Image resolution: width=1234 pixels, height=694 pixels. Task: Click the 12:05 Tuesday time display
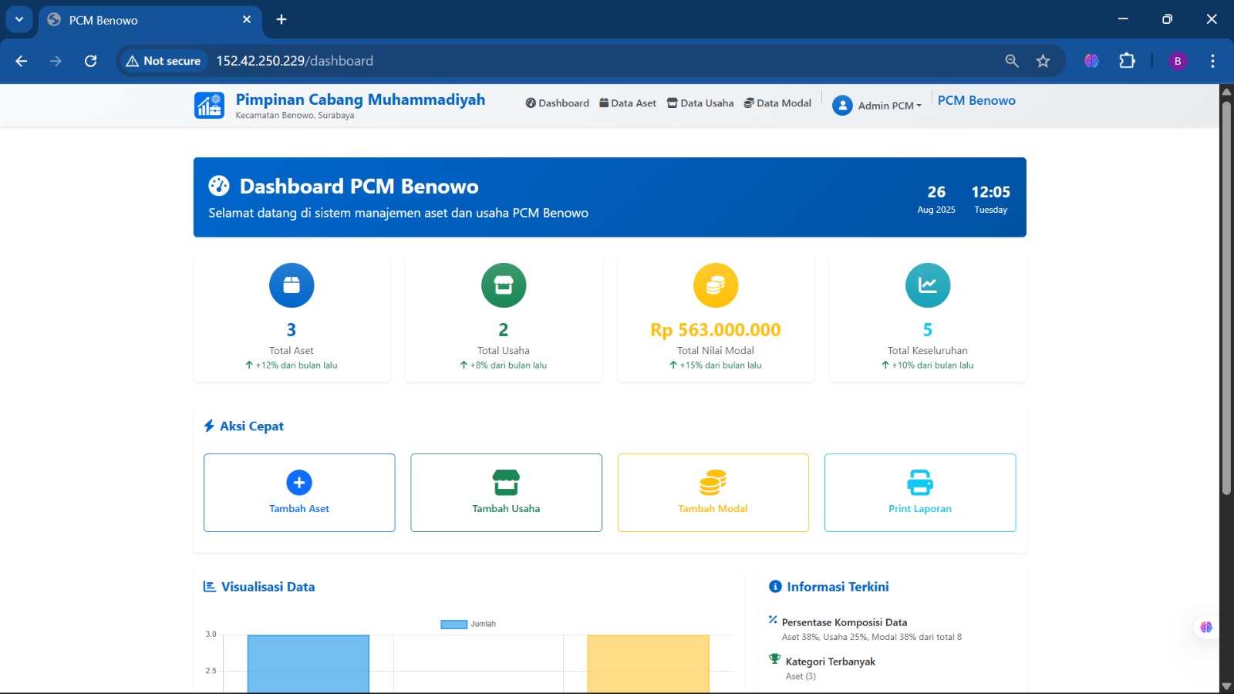pyautogui.click(x=991, y=199)
